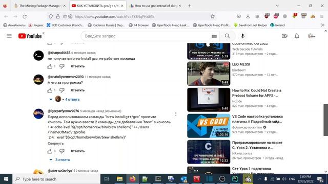
Task: Open @igorparfyonov9076 channel link
Action: [x=64, y=111]
